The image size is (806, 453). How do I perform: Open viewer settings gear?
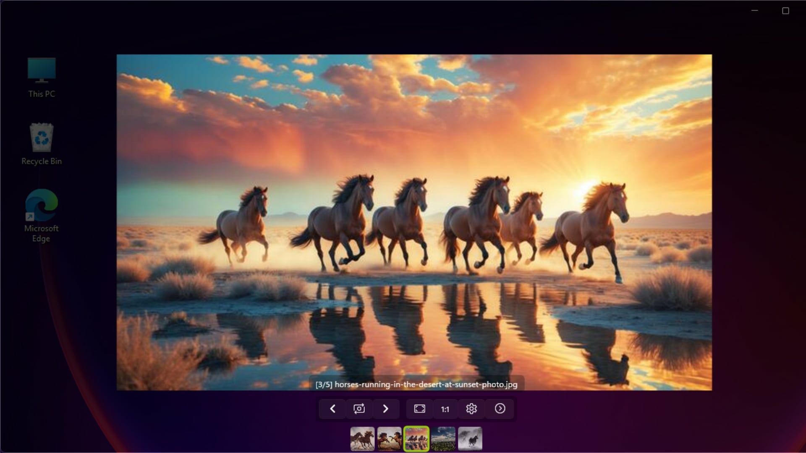click(x=471, y=409)
